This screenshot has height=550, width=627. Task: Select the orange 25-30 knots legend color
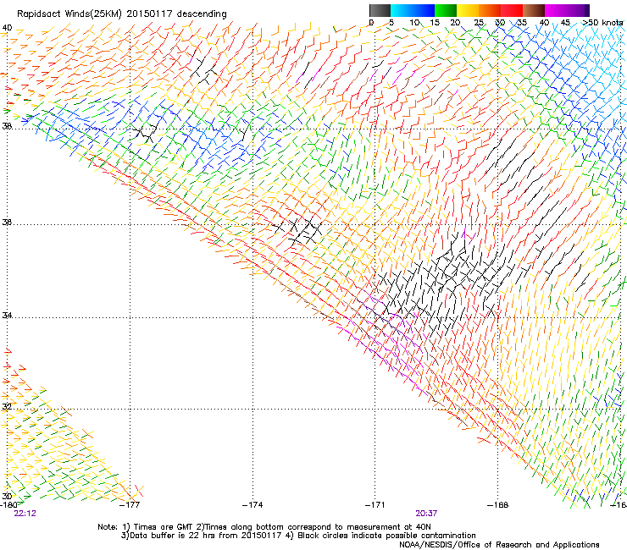point(490,10)
